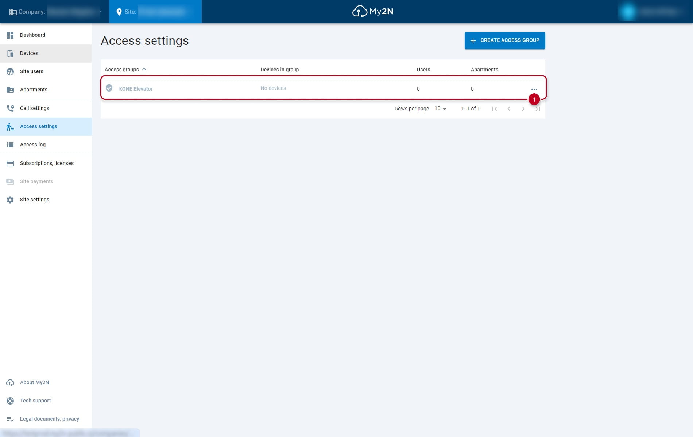Open Subscriptions, licenses page

(46, 163)
